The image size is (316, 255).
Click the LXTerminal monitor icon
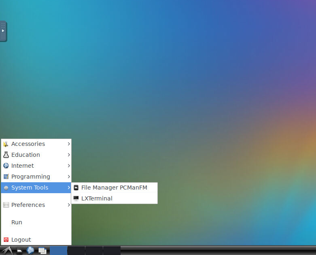76,198
